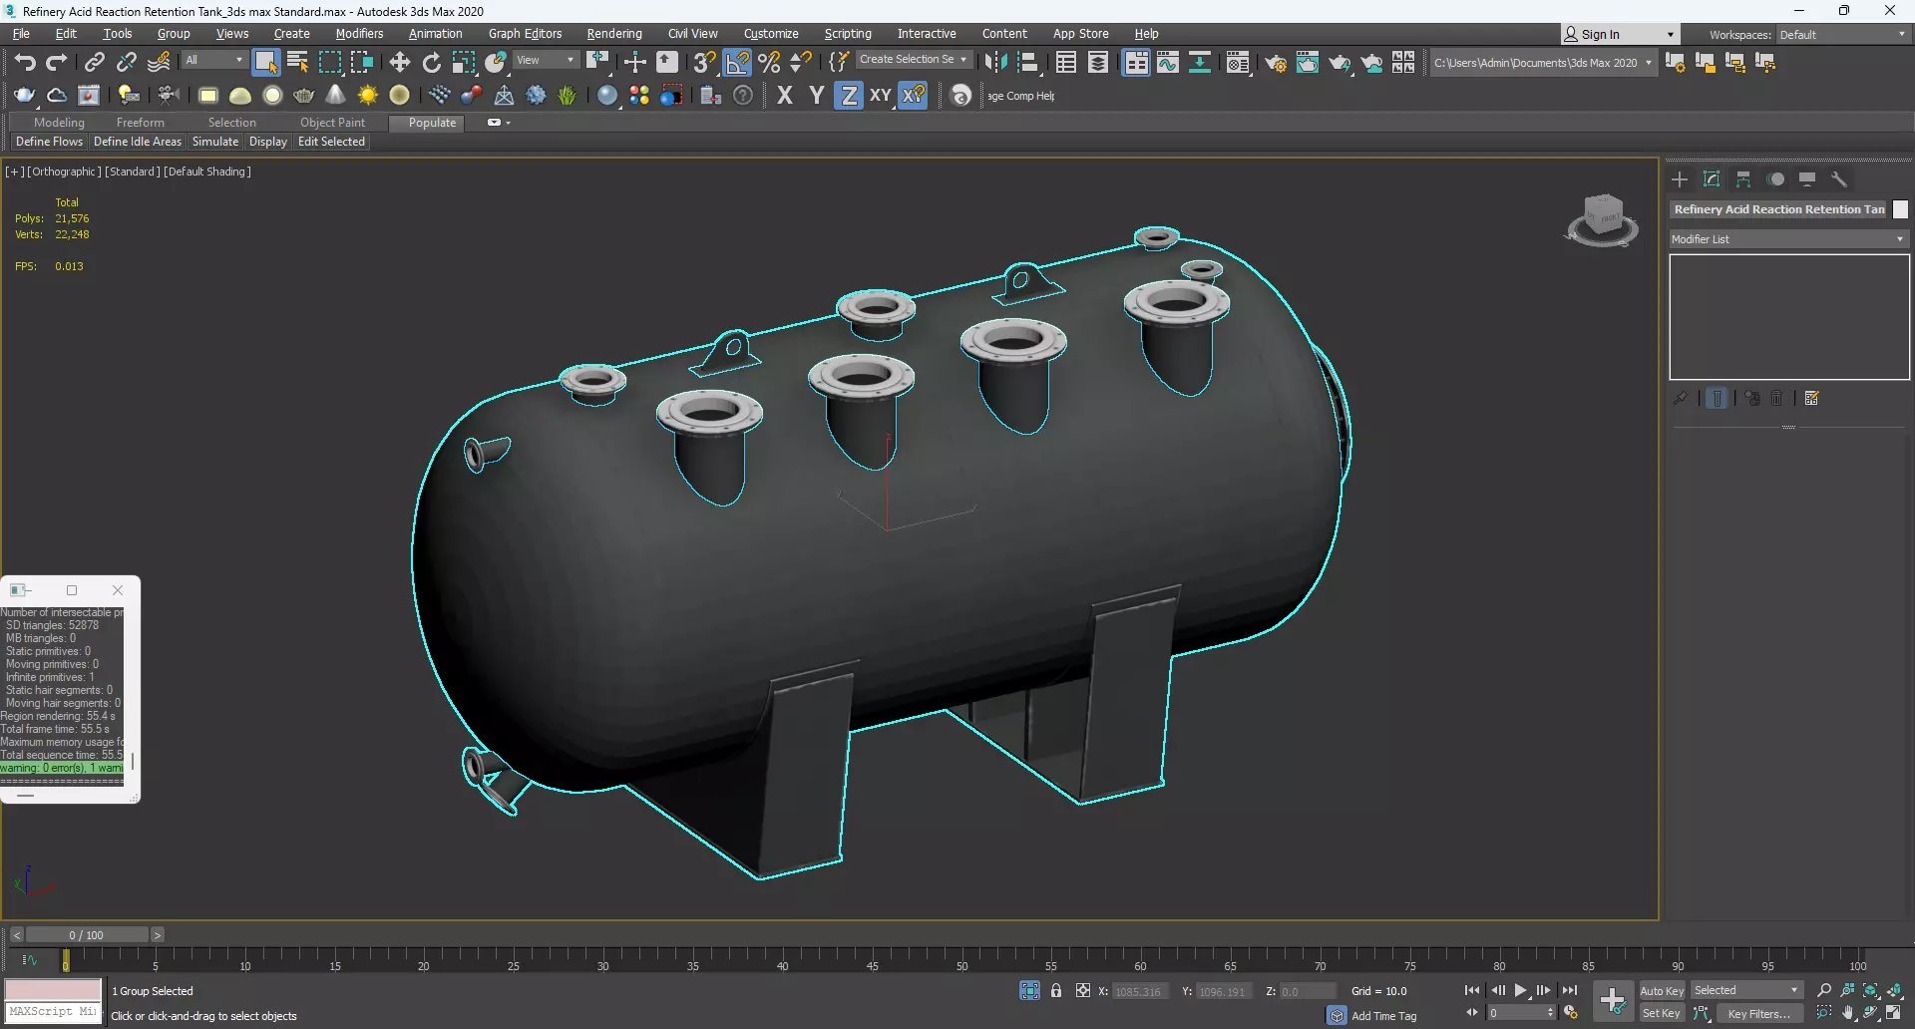Click the current frame number field
The image size is (1915, 1029).
pos(1515,1013)
